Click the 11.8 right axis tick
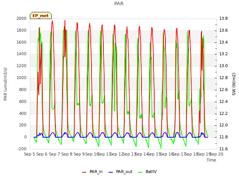Viewport: 239px width, 179px height. pyautogui.click(x=223, y=137)
